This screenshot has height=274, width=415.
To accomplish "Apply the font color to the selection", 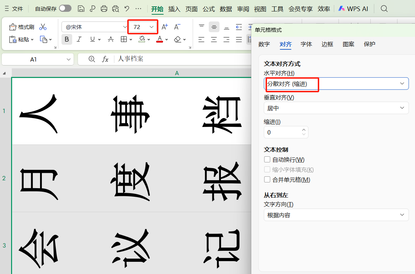I will [x=159, y=39].
